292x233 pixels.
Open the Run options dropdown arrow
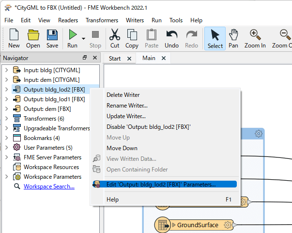point(83,39)
